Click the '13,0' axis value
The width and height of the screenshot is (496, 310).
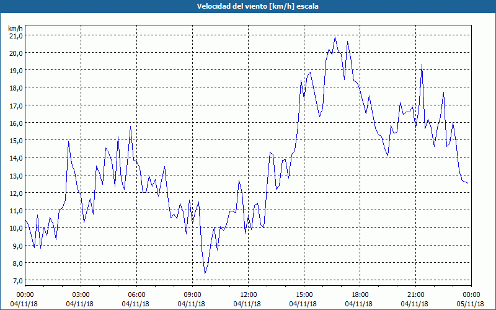pos(16,176)
